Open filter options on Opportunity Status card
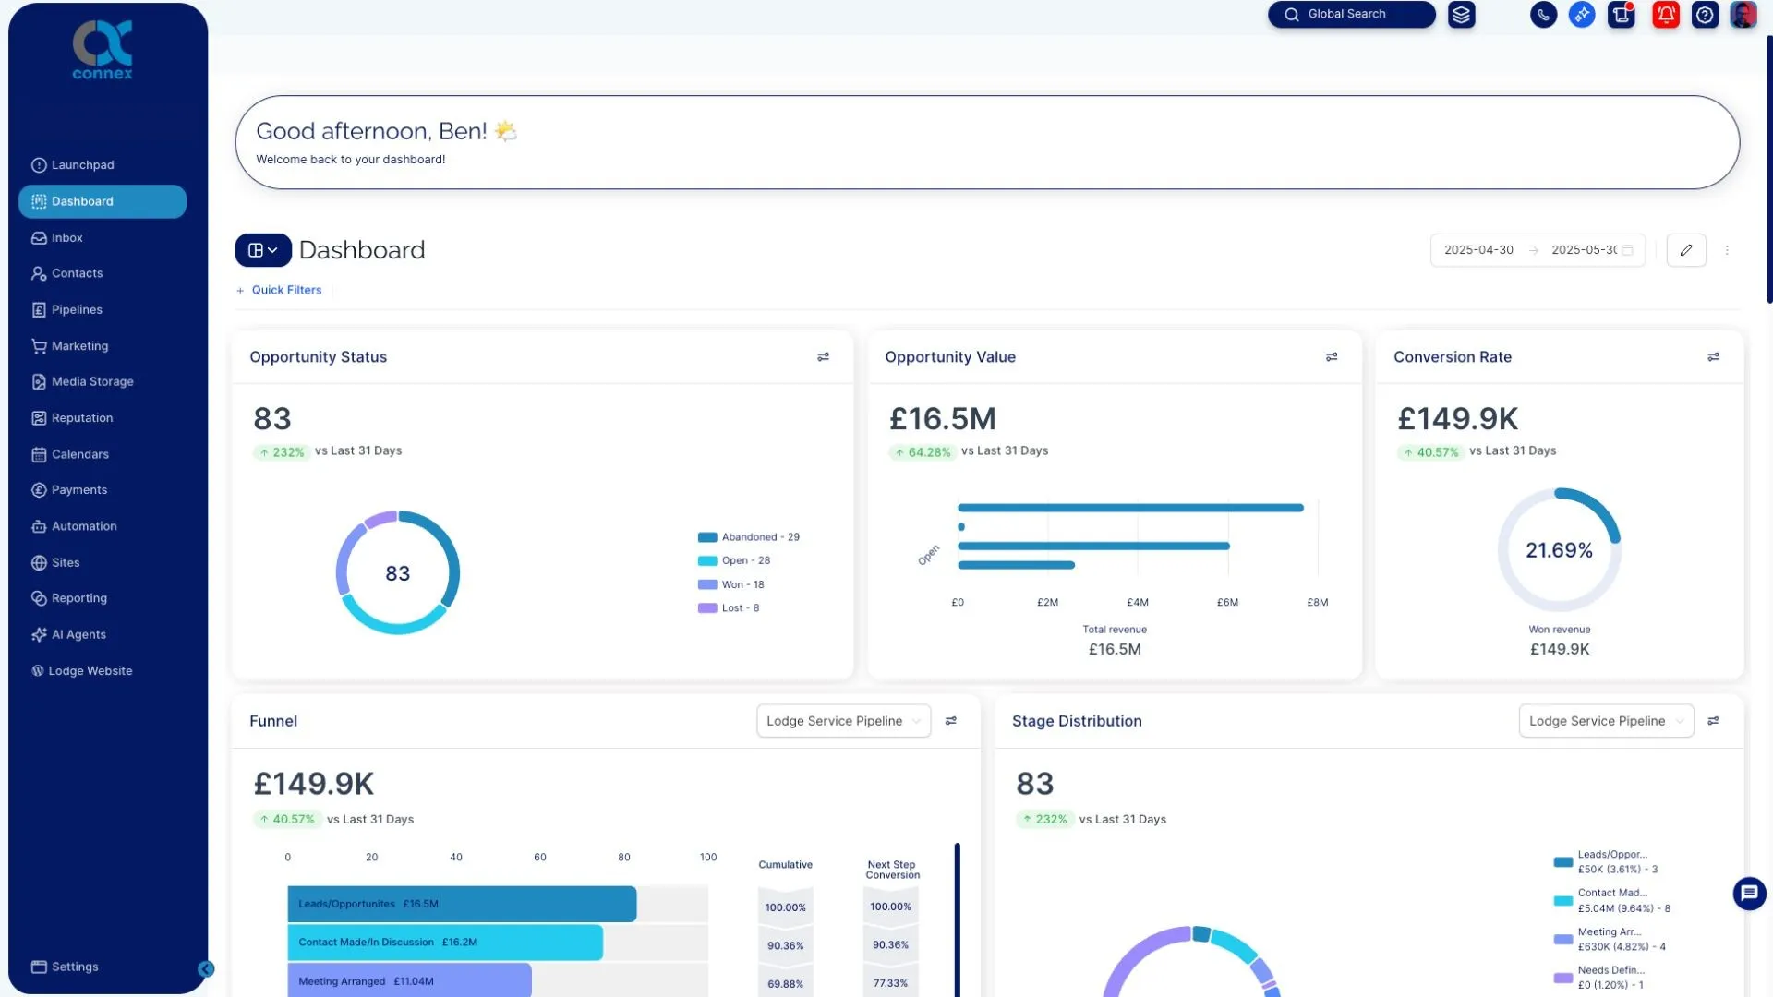 (823, 357)
